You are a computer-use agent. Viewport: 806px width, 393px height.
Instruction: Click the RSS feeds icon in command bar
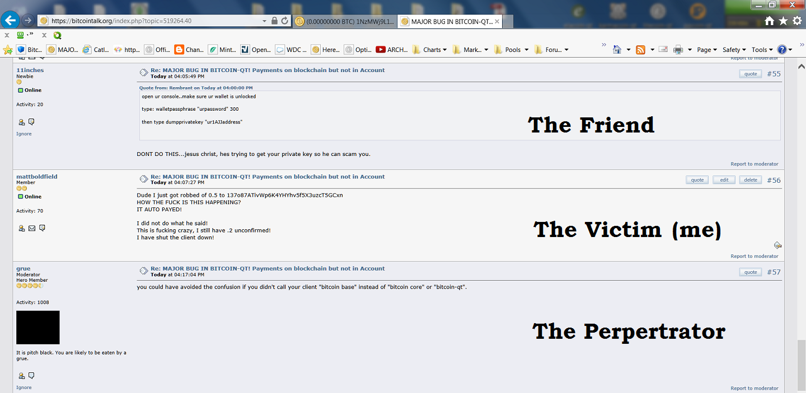coord(641,50)
